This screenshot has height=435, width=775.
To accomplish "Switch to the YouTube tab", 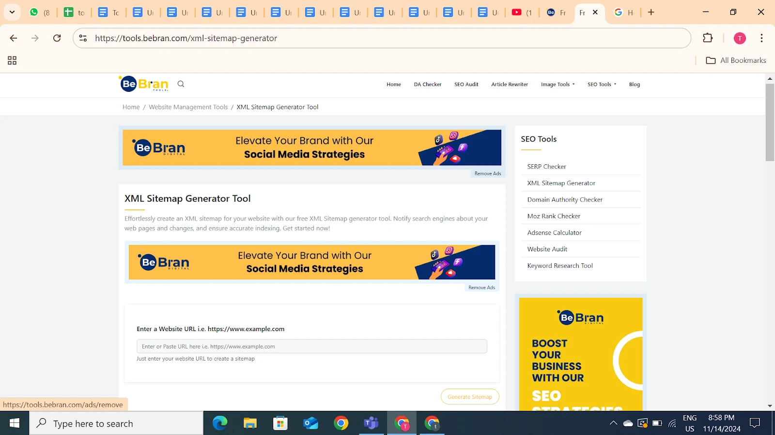I will (522, 13).
